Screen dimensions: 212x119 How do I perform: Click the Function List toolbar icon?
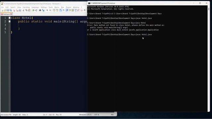pyautogui.click(x=79, y=10)
